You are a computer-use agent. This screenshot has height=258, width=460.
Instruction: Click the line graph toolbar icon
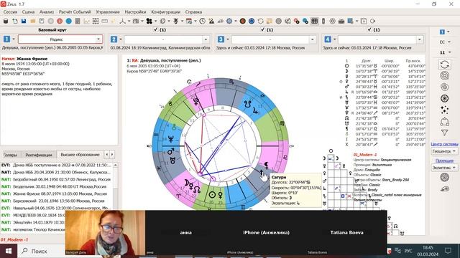click(x=86, y=21)
